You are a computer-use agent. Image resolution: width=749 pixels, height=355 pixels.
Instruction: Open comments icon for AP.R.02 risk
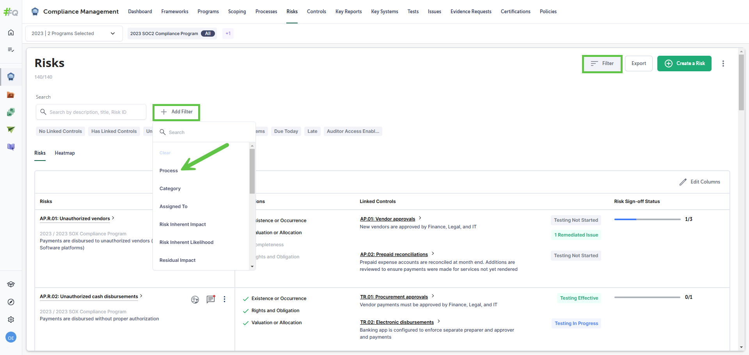point(211,299)
